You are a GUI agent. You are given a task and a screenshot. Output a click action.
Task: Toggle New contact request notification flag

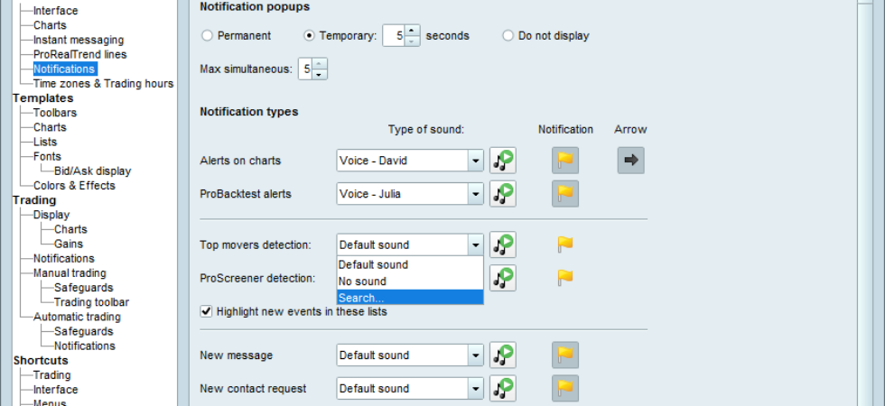click(x=565, y=389)
